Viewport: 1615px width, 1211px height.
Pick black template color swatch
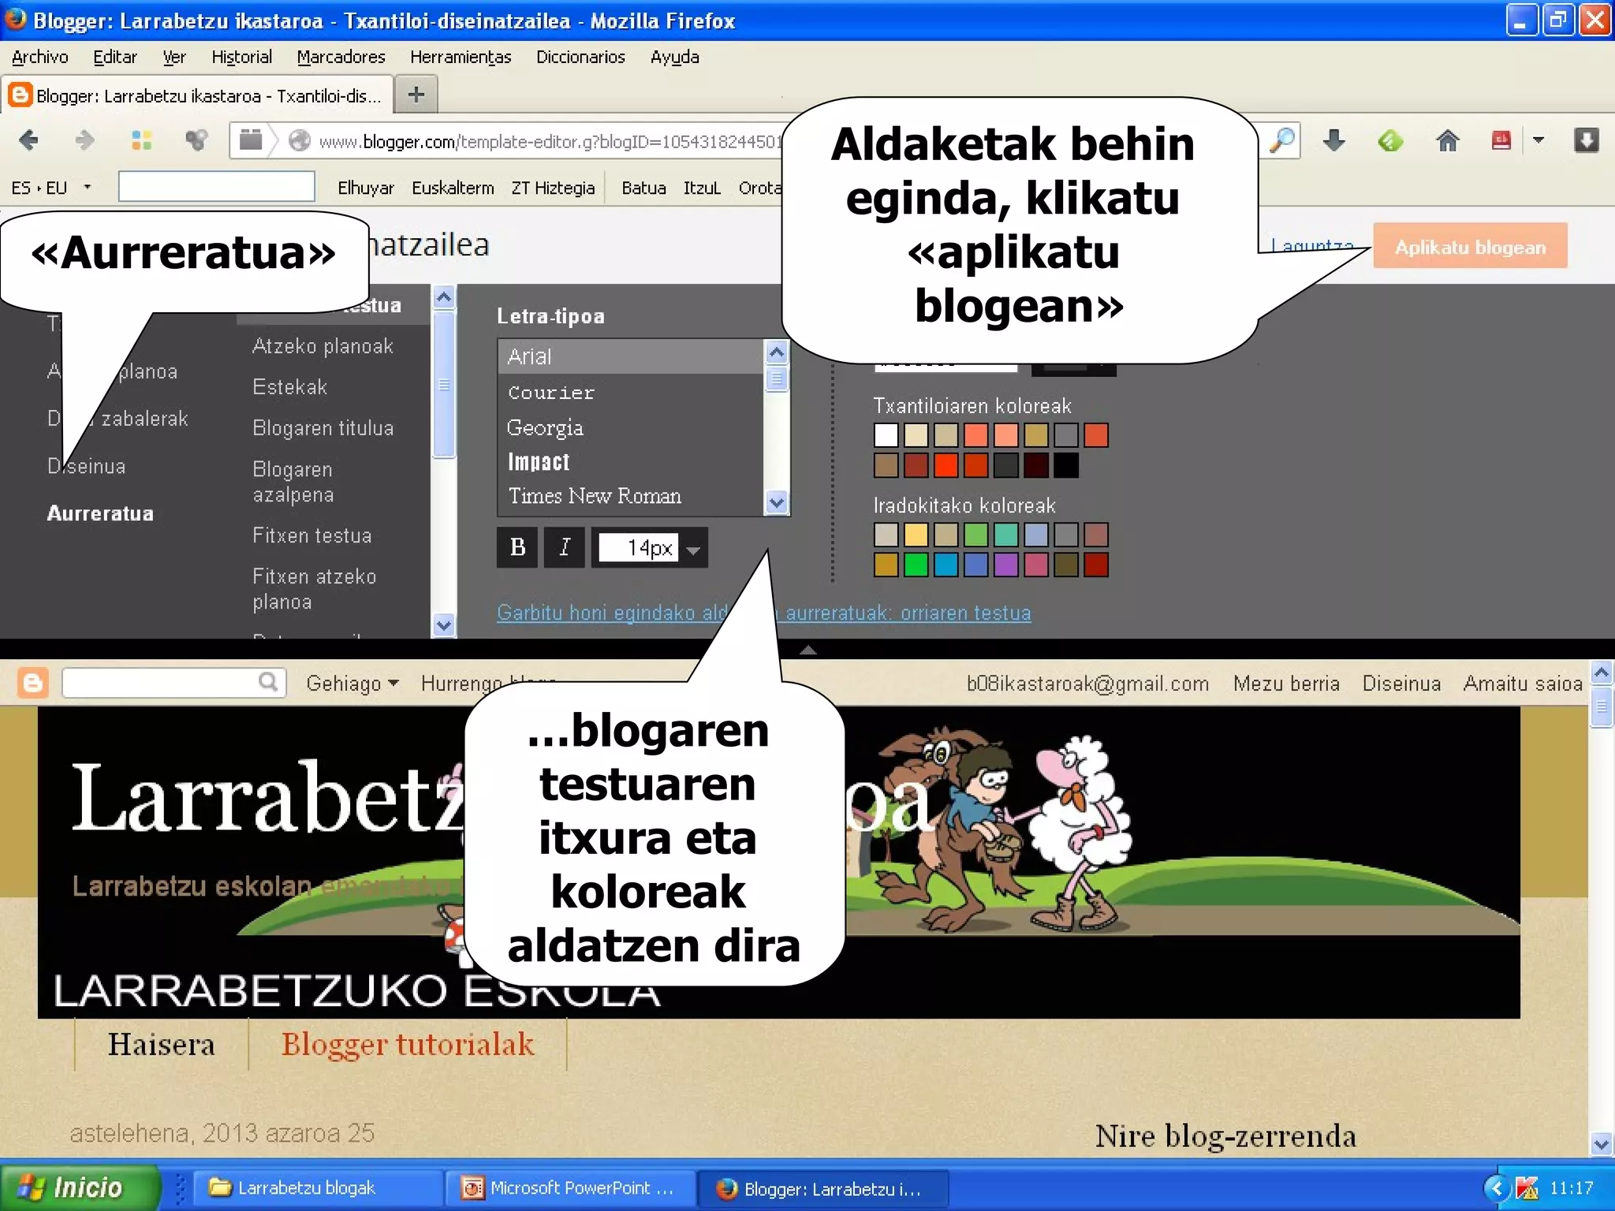click(x=1065, y=465)
